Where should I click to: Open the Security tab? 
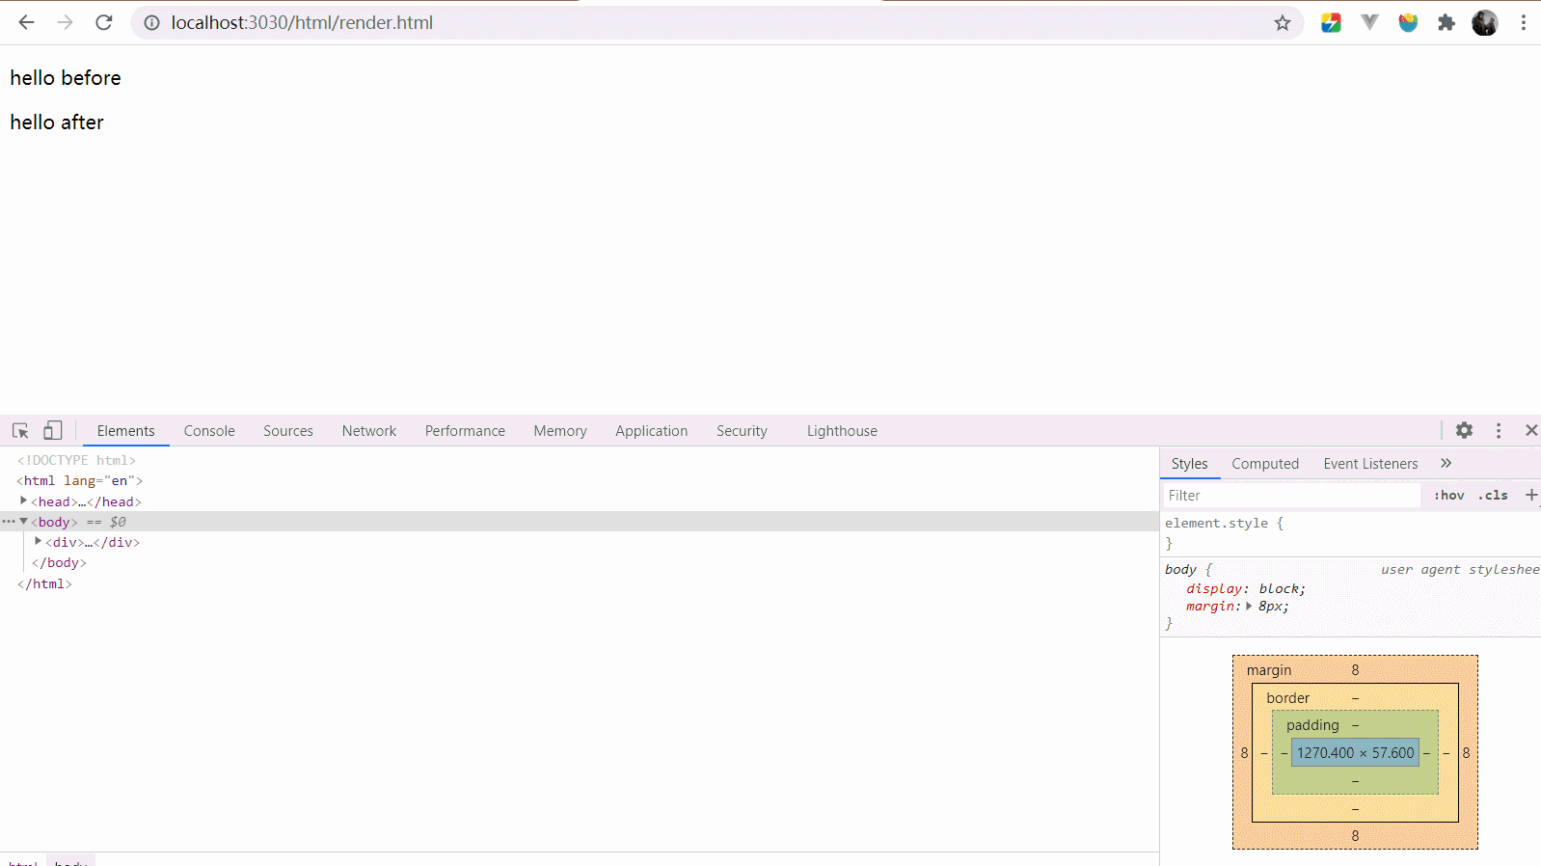pos(742,431)
